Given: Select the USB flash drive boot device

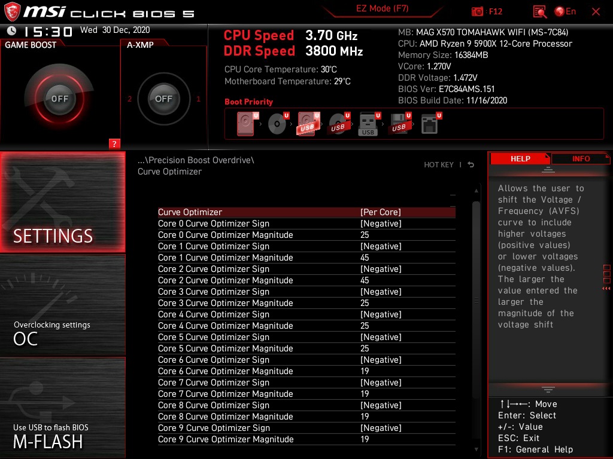Looking at the screenshot, I should tap(367, 123).
